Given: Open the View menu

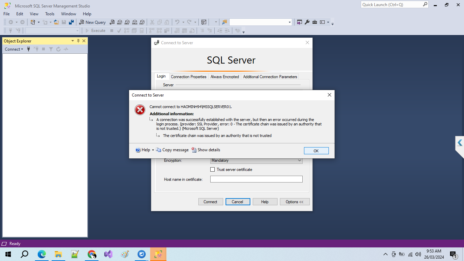Looking at the screenshot, I should click(34, 14).
